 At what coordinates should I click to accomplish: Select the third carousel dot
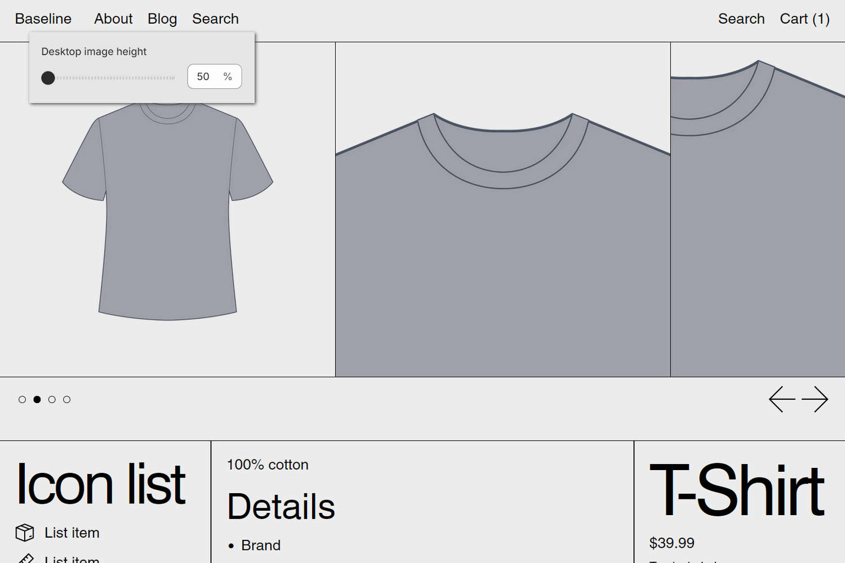pos(52,399)
